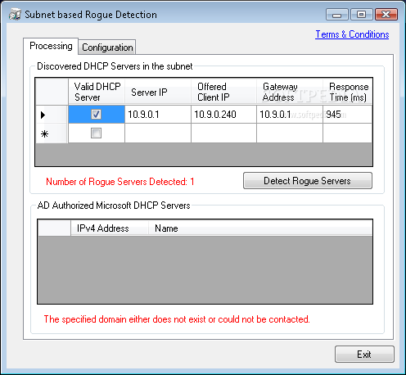406x375 pixels.
Task: Minimize the Subnet based Rogue Detection window
Action: (x=337, y=15)
